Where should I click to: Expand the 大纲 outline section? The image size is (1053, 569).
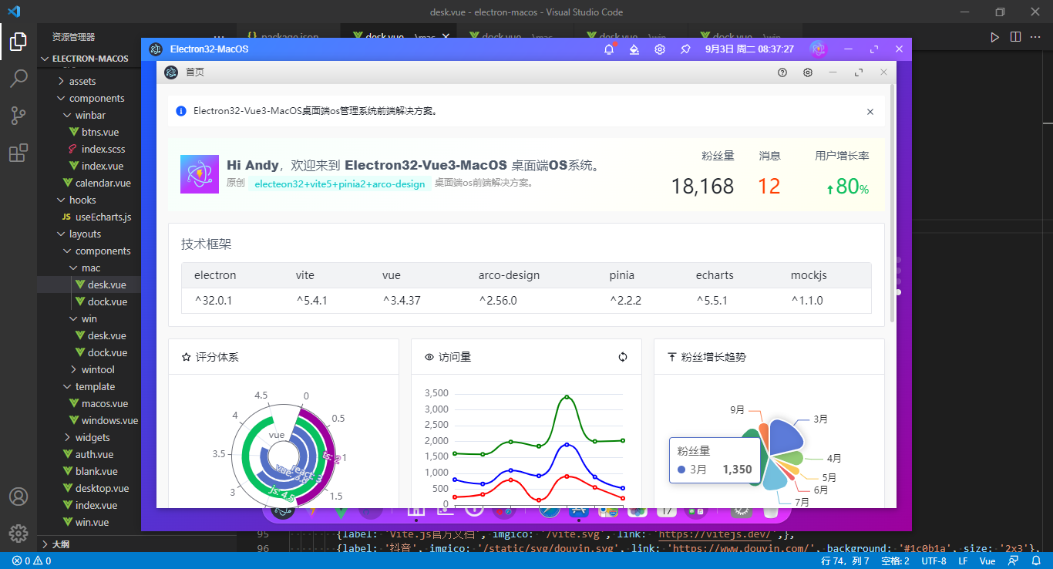(x=59, y=544)
